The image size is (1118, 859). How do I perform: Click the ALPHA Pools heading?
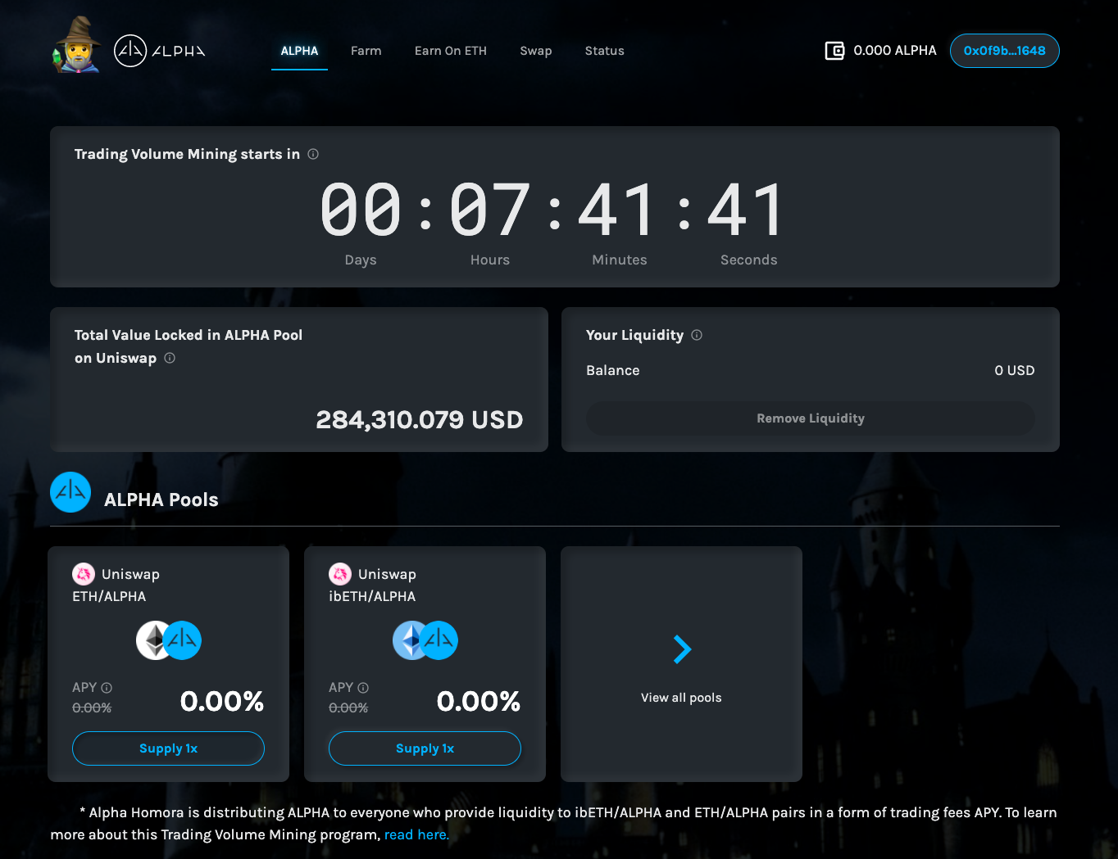pyautogui.click(x=161, y=500)
